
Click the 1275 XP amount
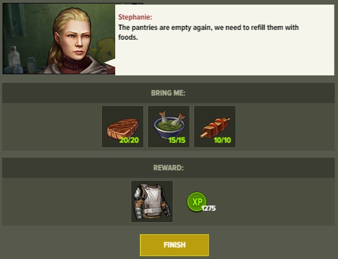point(208,208)
